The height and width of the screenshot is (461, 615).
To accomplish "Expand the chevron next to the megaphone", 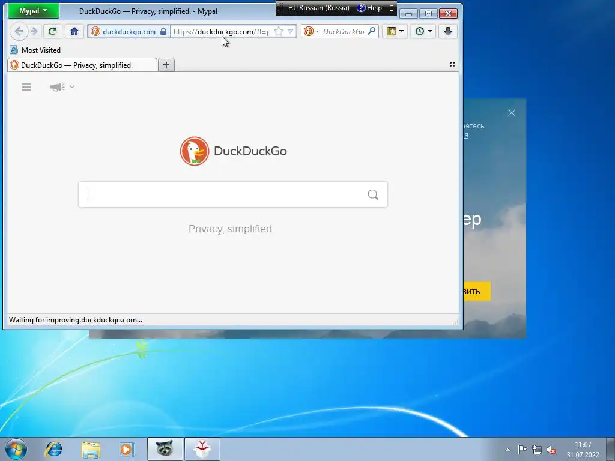I will 72,86.
